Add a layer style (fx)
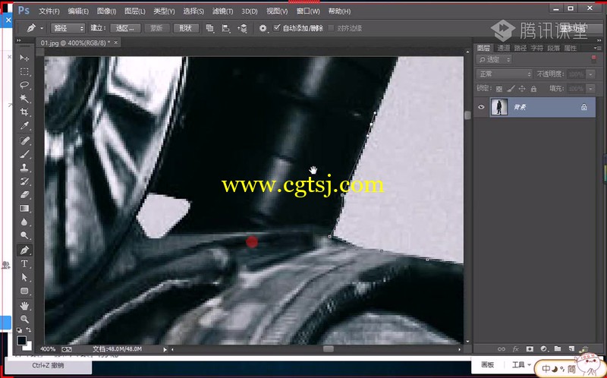 click(x=515, y=348)
